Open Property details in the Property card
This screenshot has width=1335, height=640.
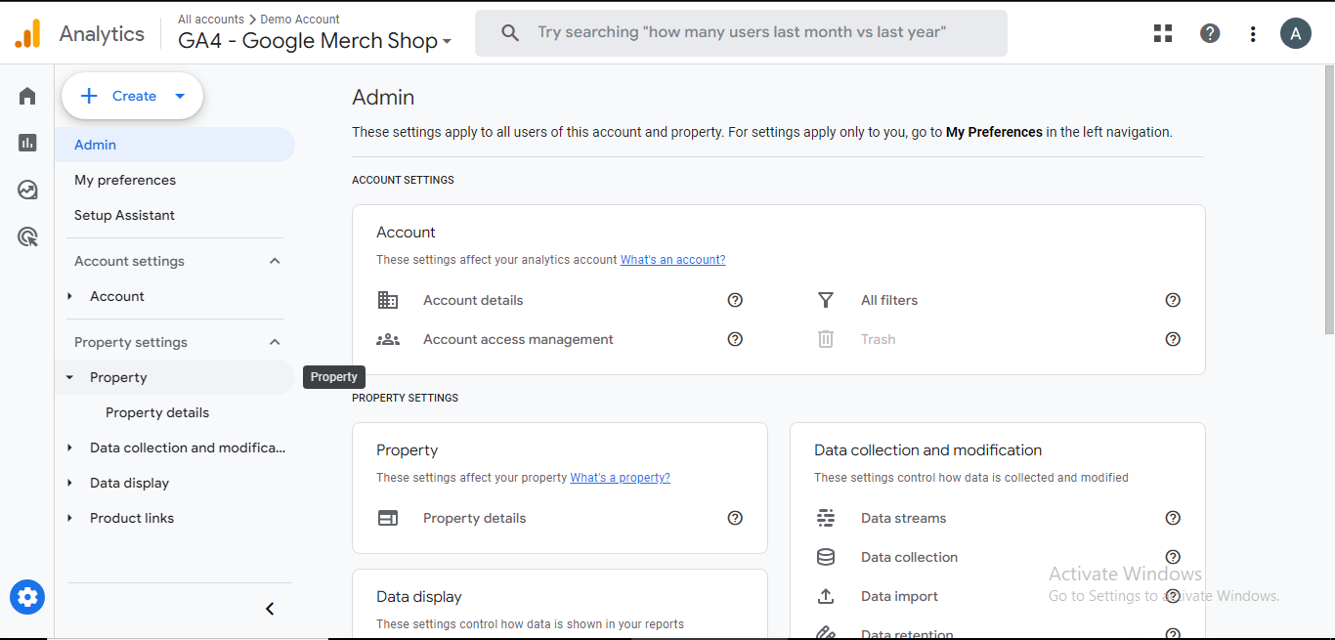474,518
